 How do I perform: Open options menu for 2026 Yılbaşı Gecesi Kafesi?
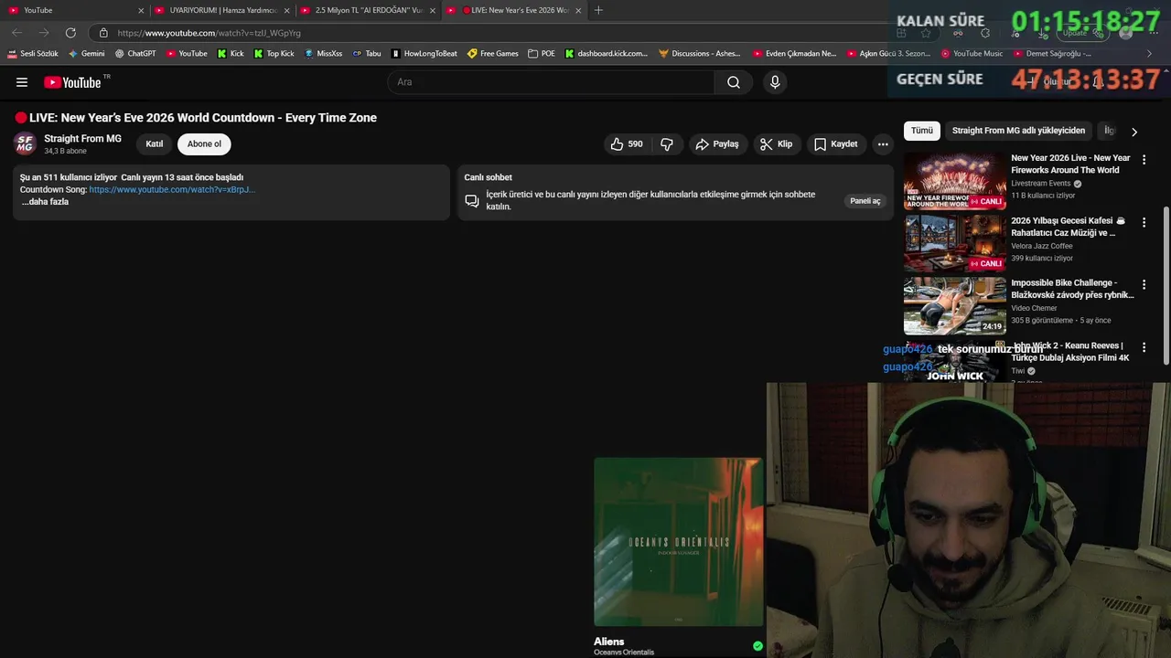pyautogui.click(x=1144, y=222)
